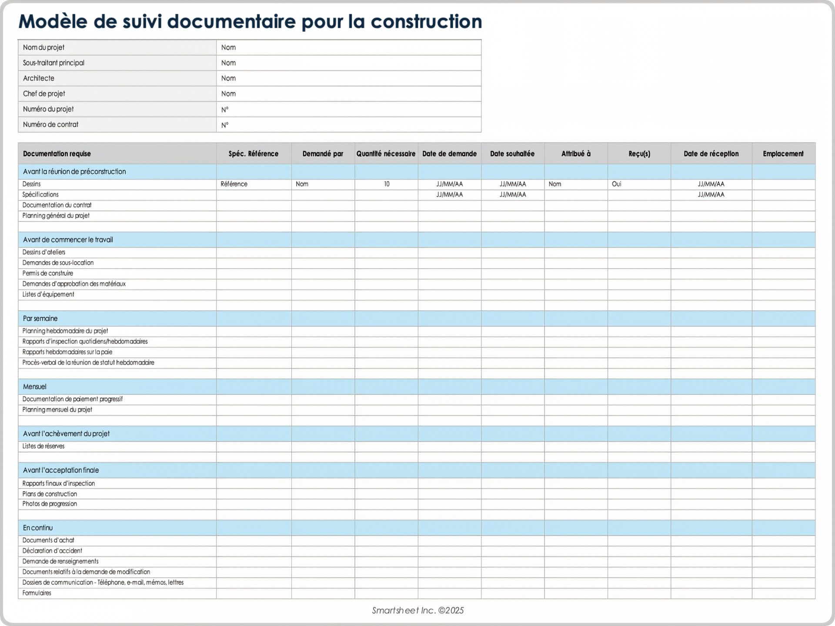Screen dimensions: 835x626
Task: Click the quantity '10' cell
Action: click(x=386, y=184)
